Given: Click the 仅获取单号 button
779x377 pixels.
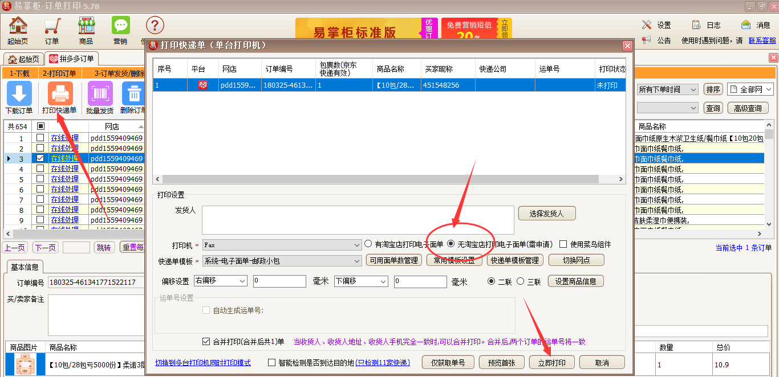Looking at the screenshot, I should click(448, 362).
